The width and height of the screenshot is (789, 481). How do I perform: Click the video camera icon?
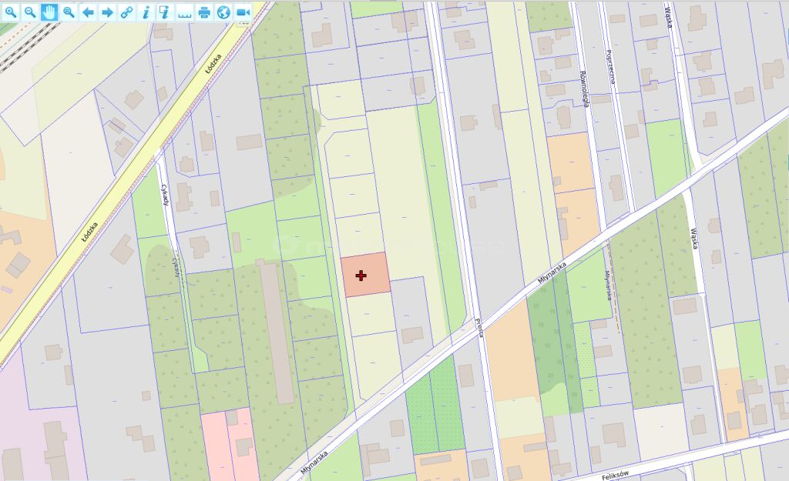[x=243, y=12]
